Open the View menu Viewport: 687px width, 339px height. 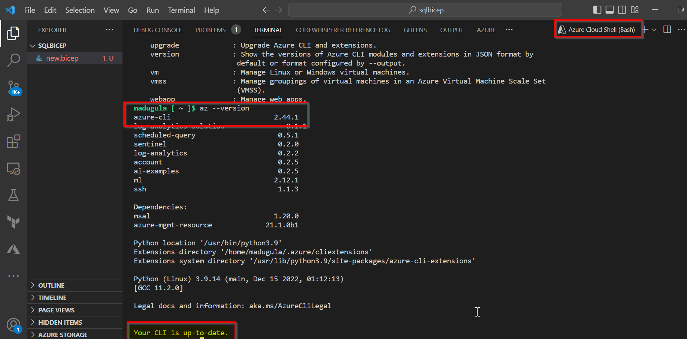point(111,10)
